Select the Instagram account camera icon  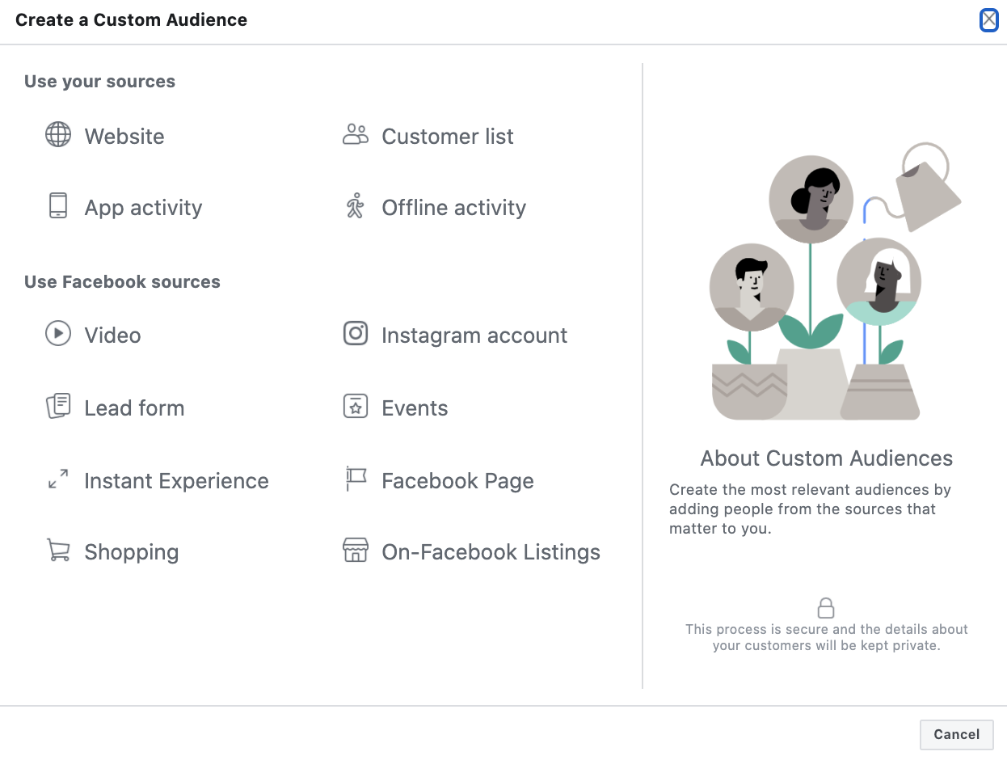(x=355, y=334)
